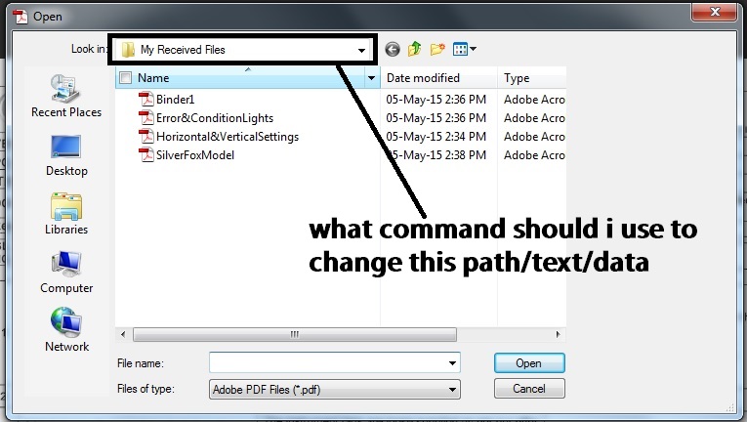Open the Name column filter arrow
747x422 pixels.
pos(372,78)
